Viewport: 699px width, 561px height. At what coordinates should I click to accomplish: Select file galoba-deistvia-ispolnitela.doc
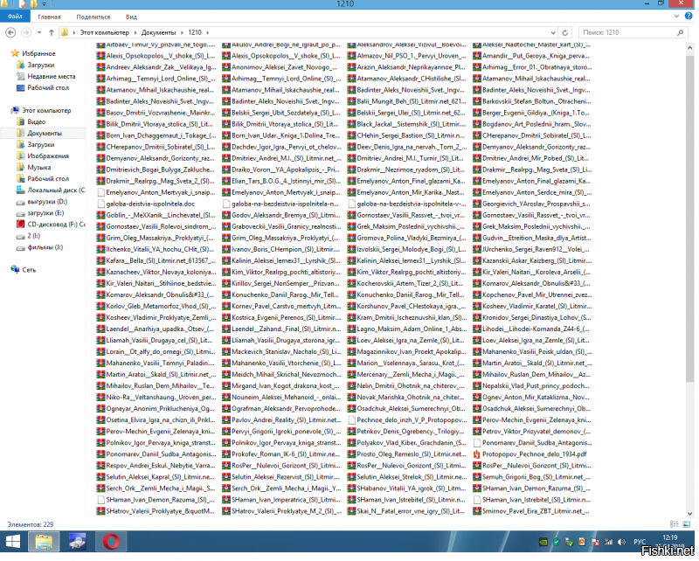[146, 204]
